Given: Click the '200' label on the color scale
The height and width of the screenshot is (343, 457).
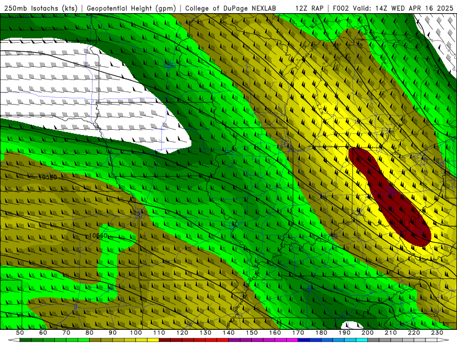Looking at the screenshot, I should pyautogui.click(x=367, y=333).
